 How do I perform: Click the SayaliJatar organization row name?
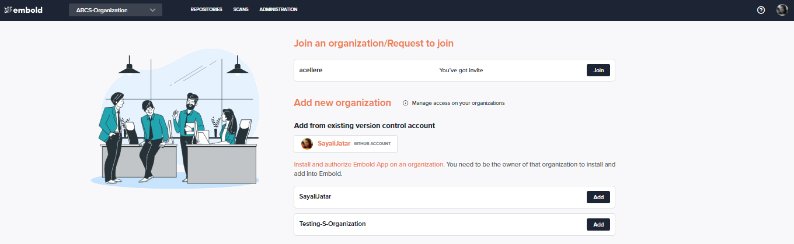(x=315, y=196)
